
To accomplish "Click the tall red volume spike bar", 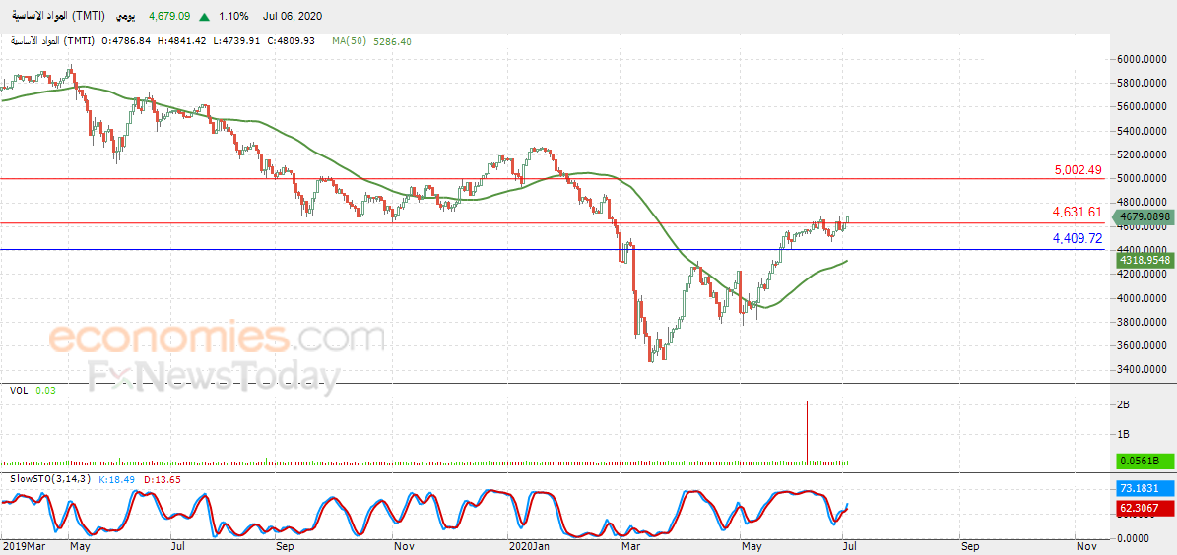I will pyautogui.click(x=807, y=433).
